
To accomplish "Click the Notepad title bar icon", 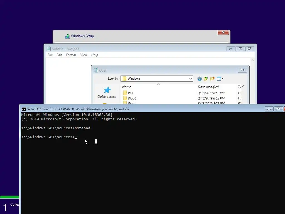I will (48, 49).
